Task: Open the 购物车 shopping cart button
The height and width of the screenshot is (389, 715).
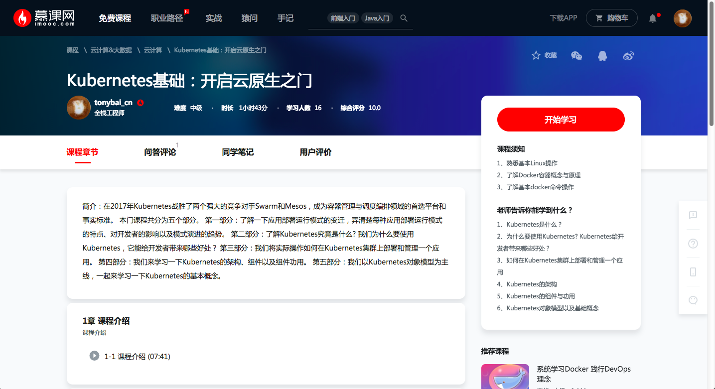Action: [x=611, y=18]
